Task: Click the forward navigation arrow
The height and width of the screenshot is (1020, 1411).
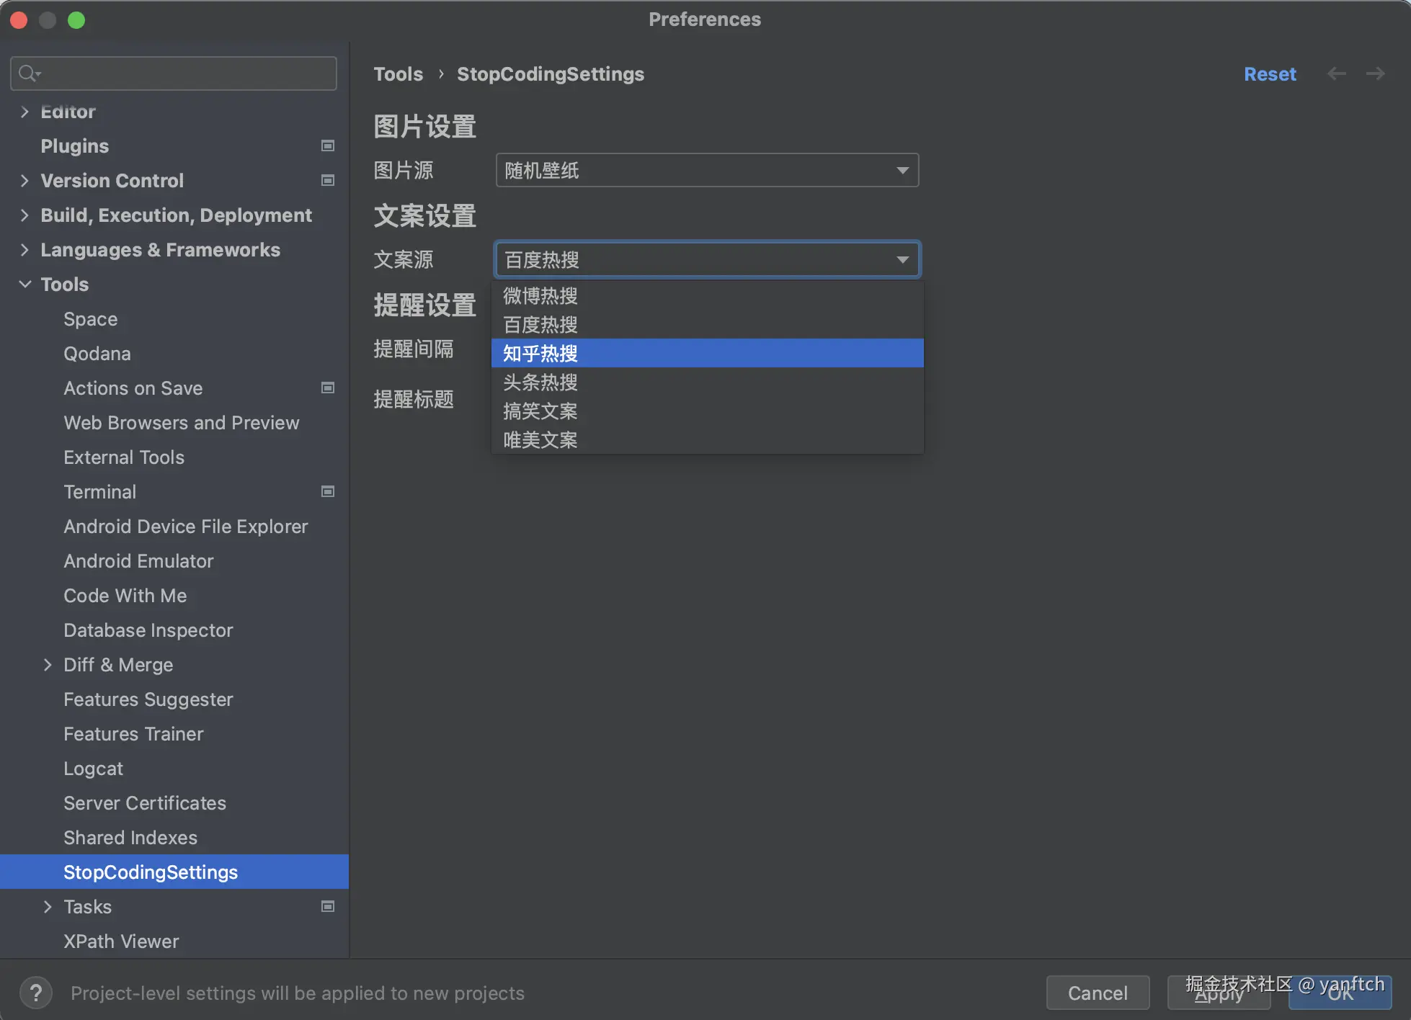Action: point(1375,73)
